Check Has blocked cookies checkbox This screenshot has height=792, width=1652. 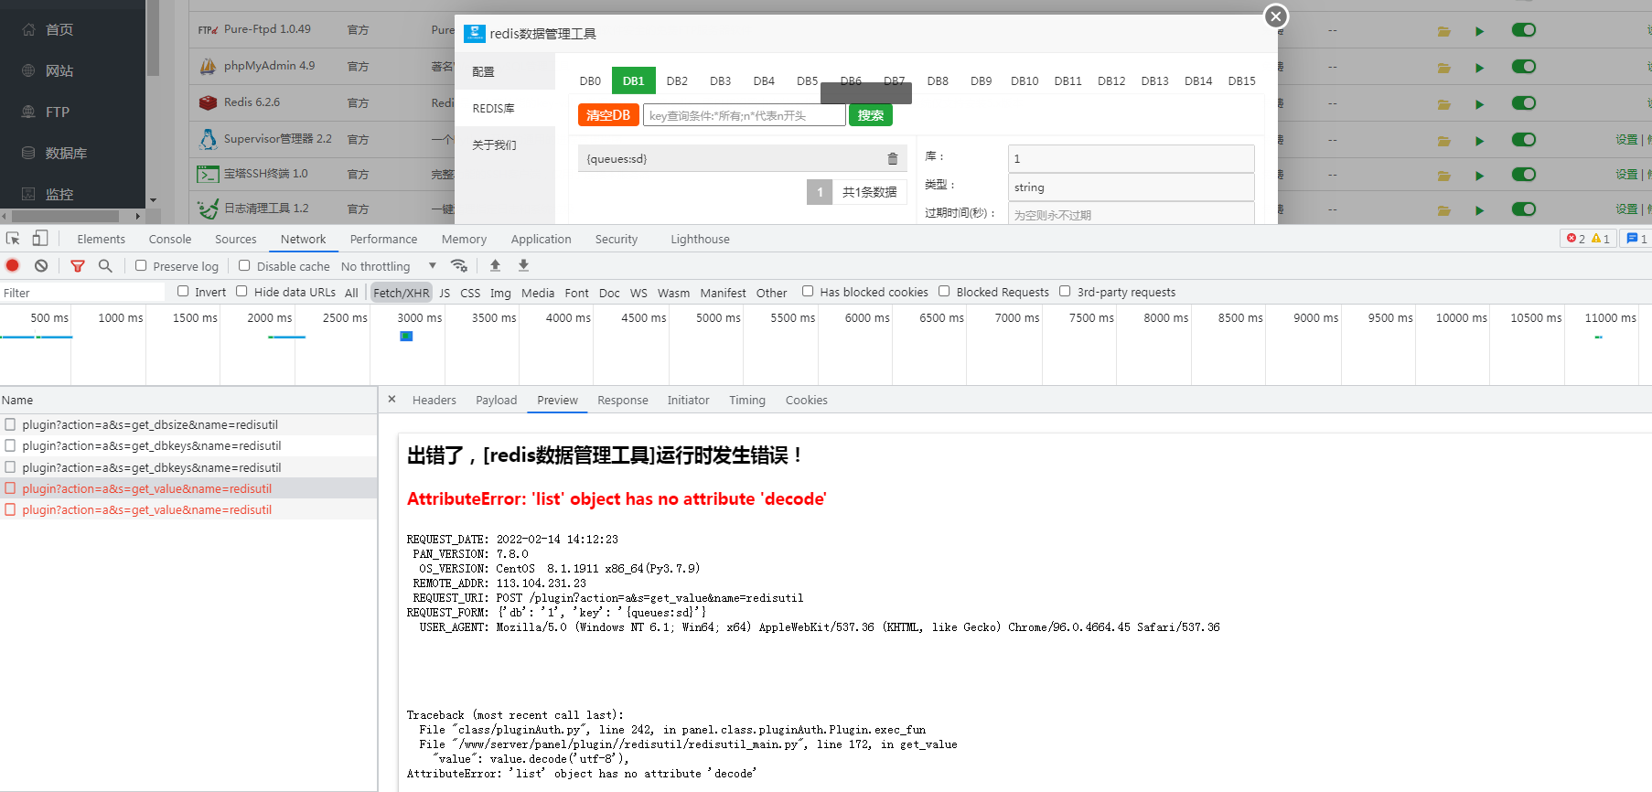click(808, 292)
